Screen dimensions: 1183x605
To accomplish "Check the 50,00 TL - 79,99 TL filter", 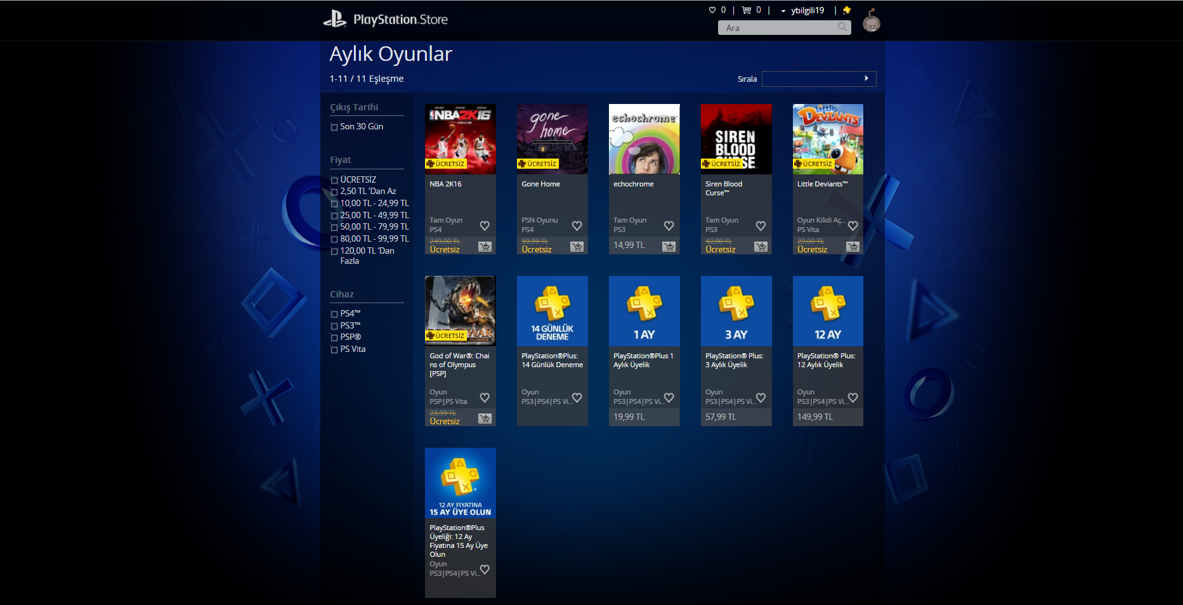I will coord(334,227).
